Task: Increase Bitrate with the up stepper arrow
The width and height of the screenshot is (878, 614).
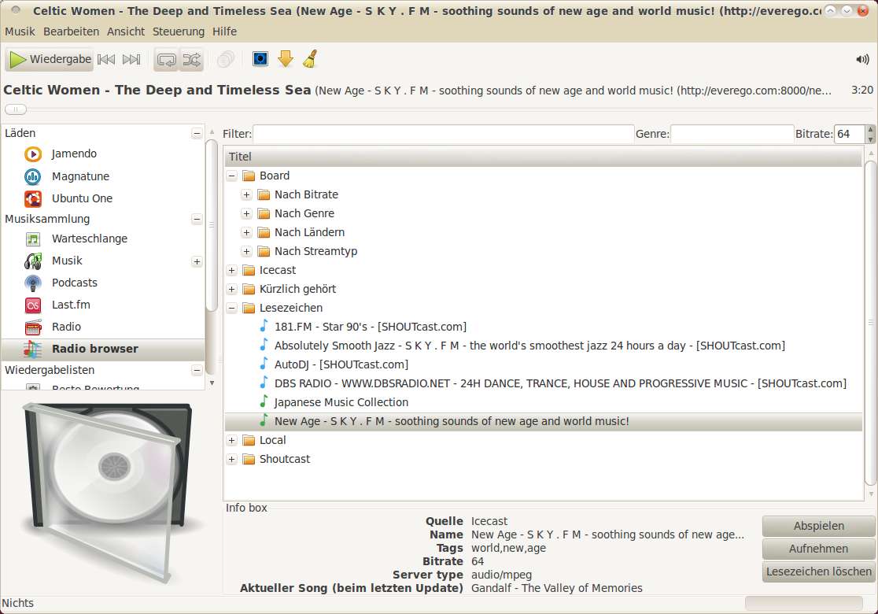Action: (x=870, y=129)
